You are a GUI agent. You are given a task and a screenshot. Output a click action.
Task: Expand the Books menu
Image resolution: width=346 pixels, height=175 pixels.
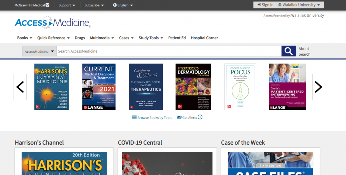(24, 38)
